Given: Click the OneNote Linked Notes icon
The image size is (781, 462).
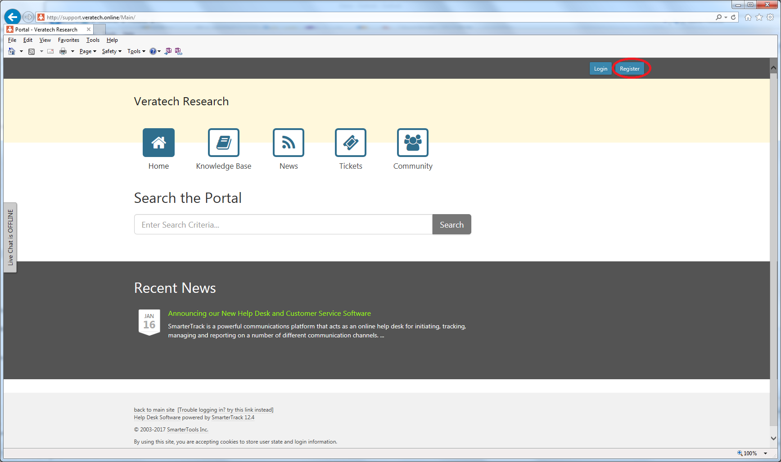Looking at the screenshot, I should (179, 51).
